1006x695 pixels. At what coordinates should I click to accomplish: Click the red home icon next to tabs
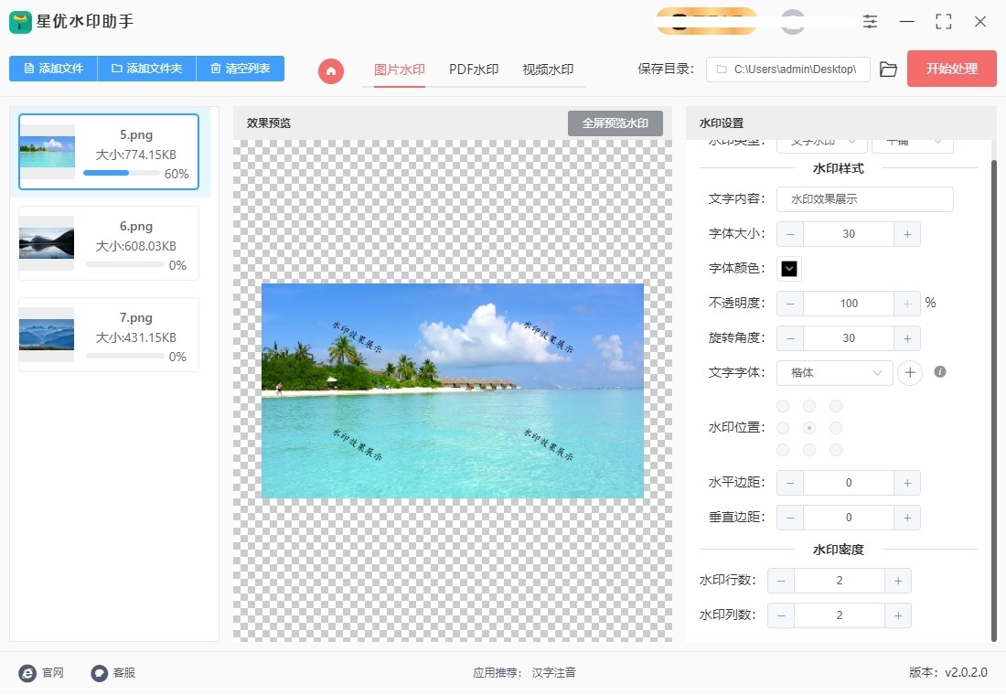(x=330, y=69)
